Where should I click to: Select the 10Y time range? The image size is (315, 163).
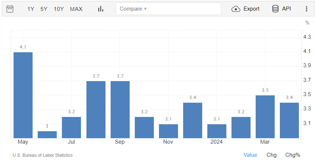coord(59,9)
